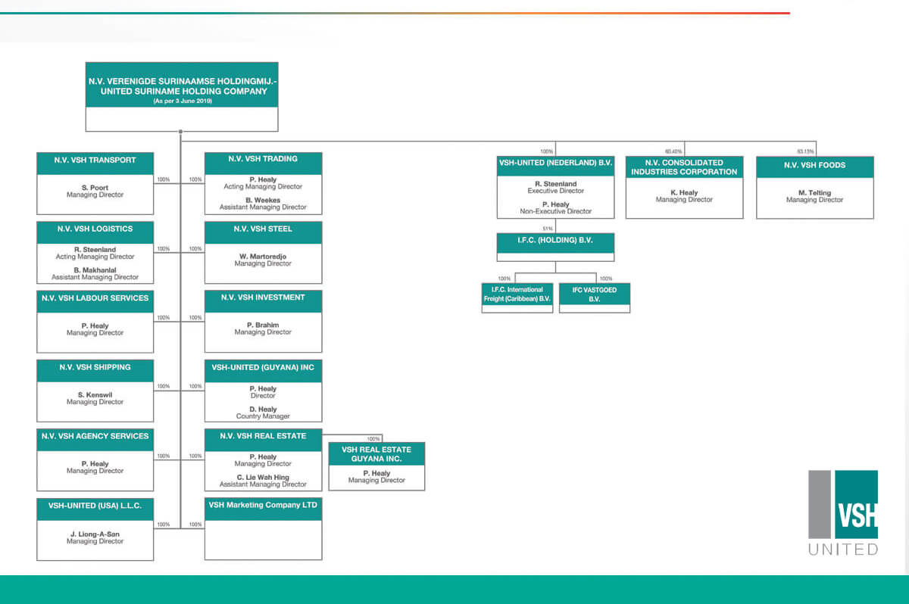Click the N.V. VSH Steel header
Viewport: 909px width, 604px height.
[263, 229]
